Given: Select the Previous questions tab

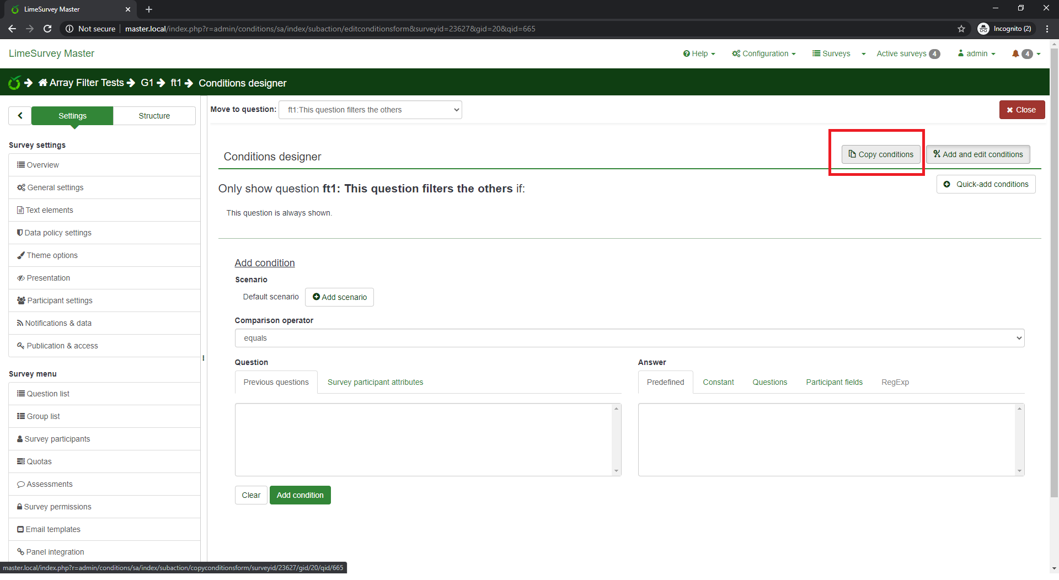Looking at the screenshot, I should pos(276,382).
